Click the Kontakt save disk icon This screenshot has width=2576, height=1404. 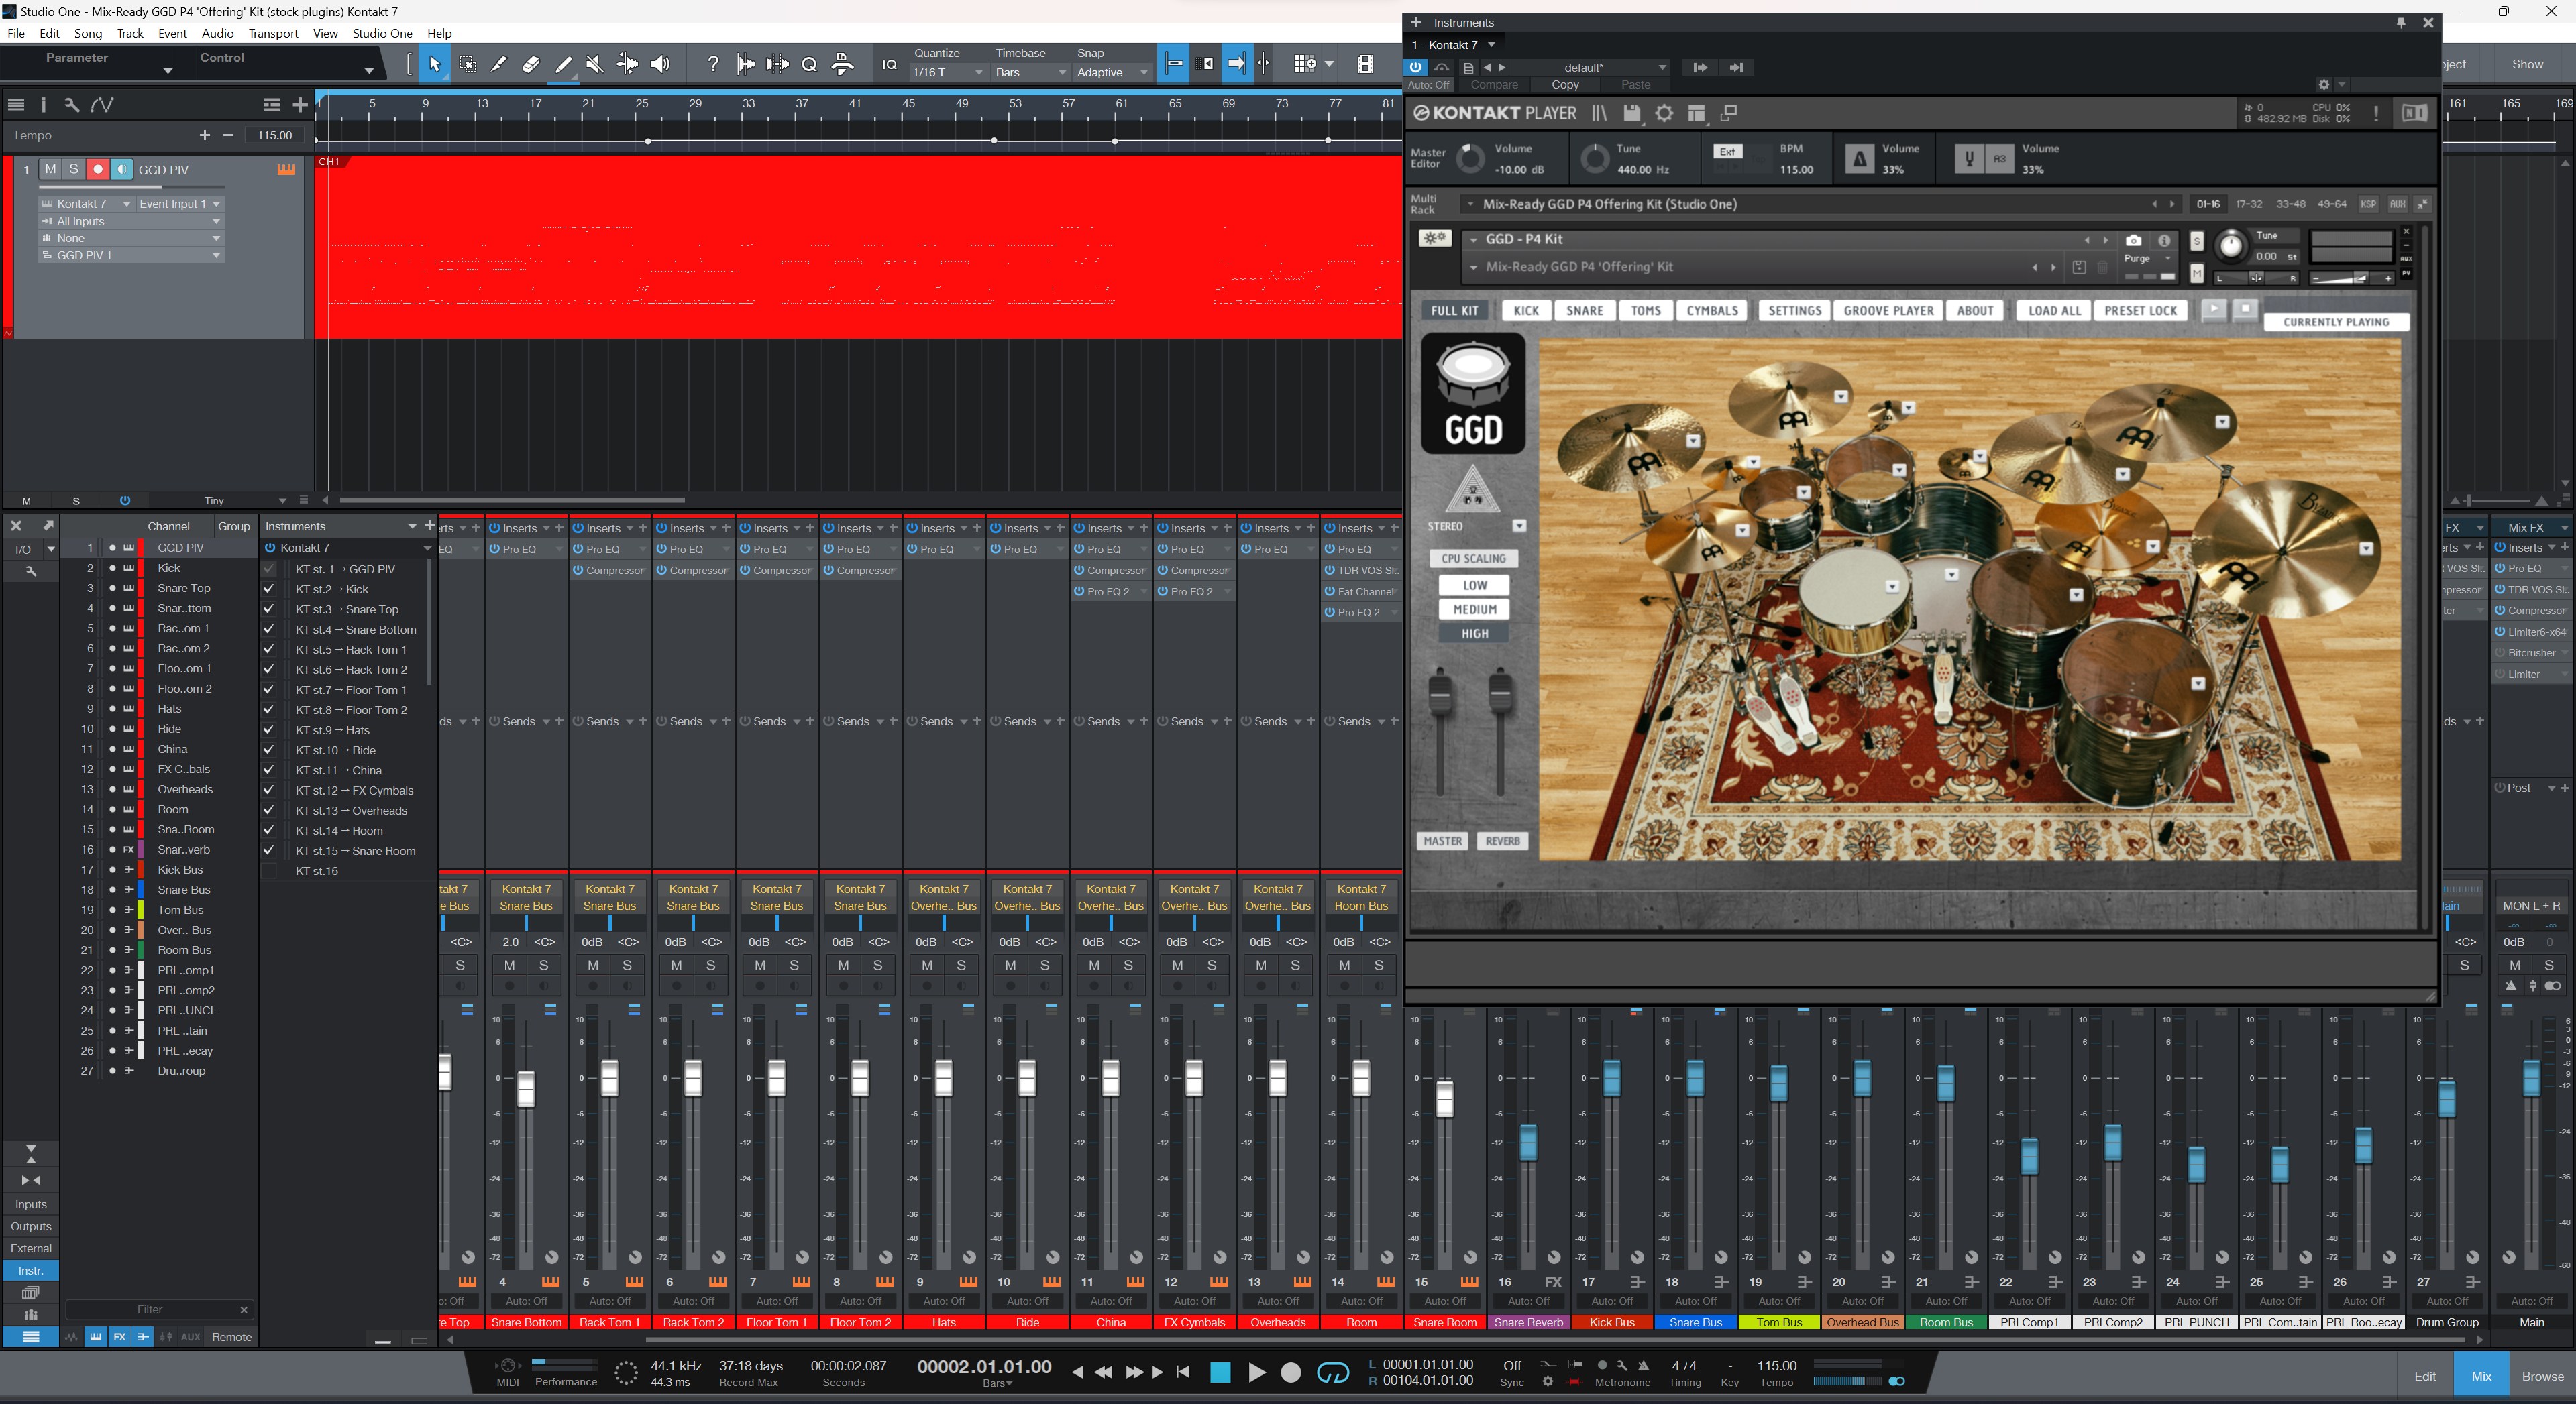(x=1632, y=114)
